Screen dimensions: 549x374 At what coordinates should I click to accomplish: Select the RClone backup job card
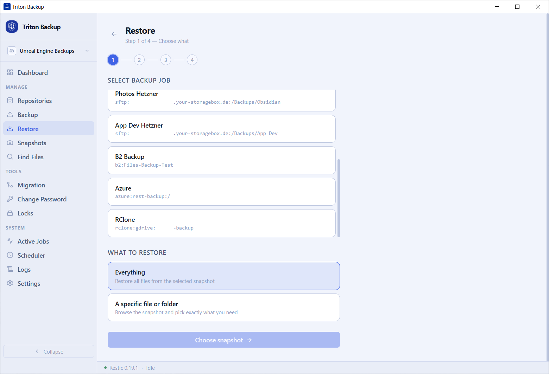(222, 223)
